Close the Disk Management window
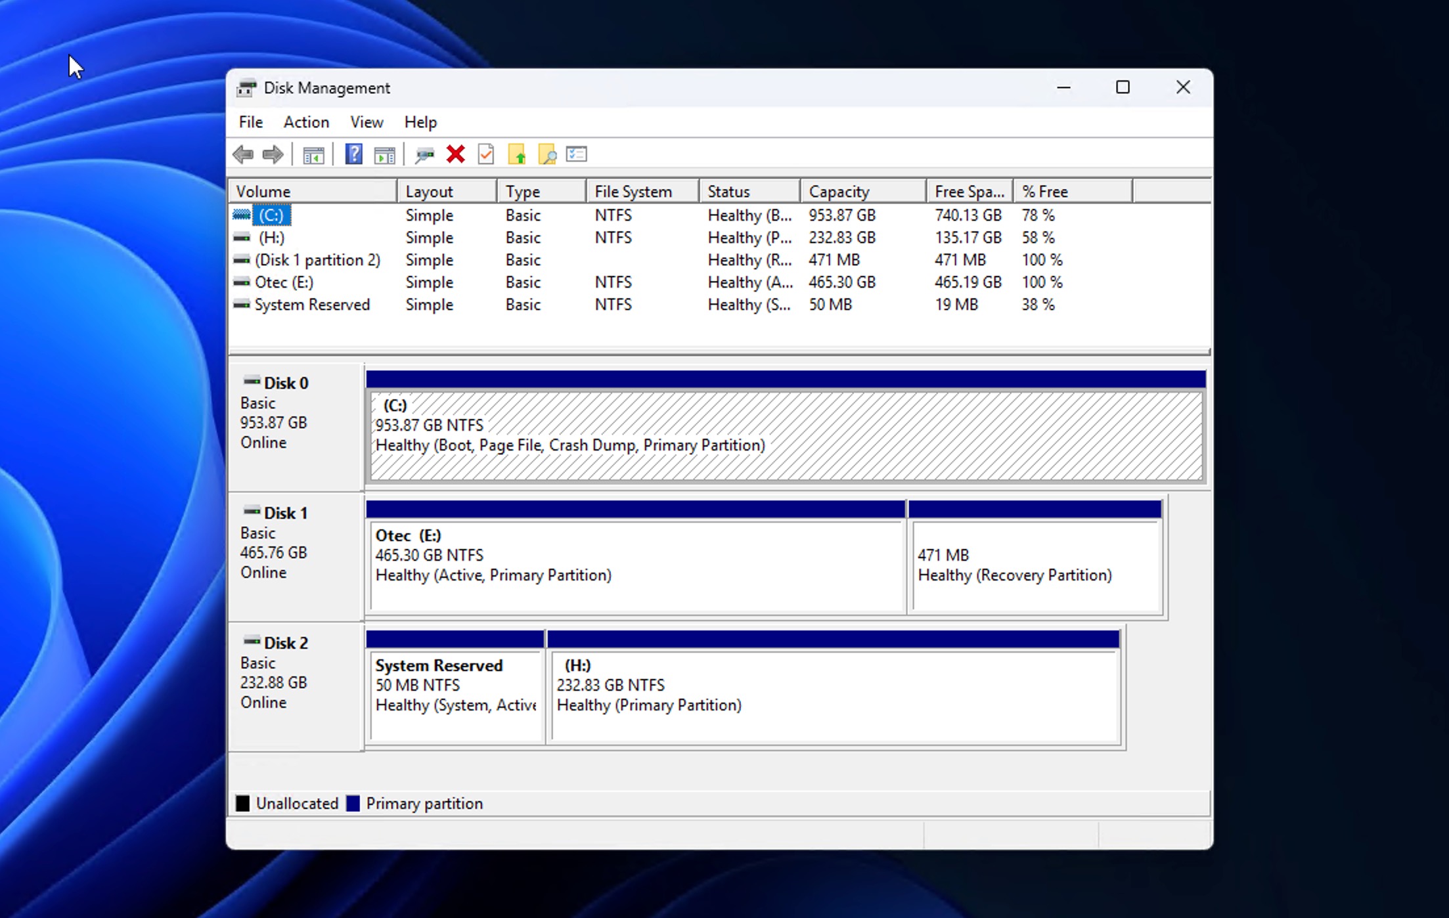 click(1183, 87)
